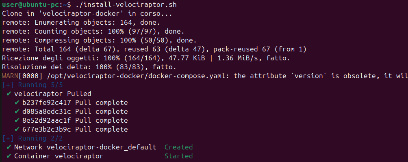Click the user@ubuntu-pc prompt text

point(31,5)
